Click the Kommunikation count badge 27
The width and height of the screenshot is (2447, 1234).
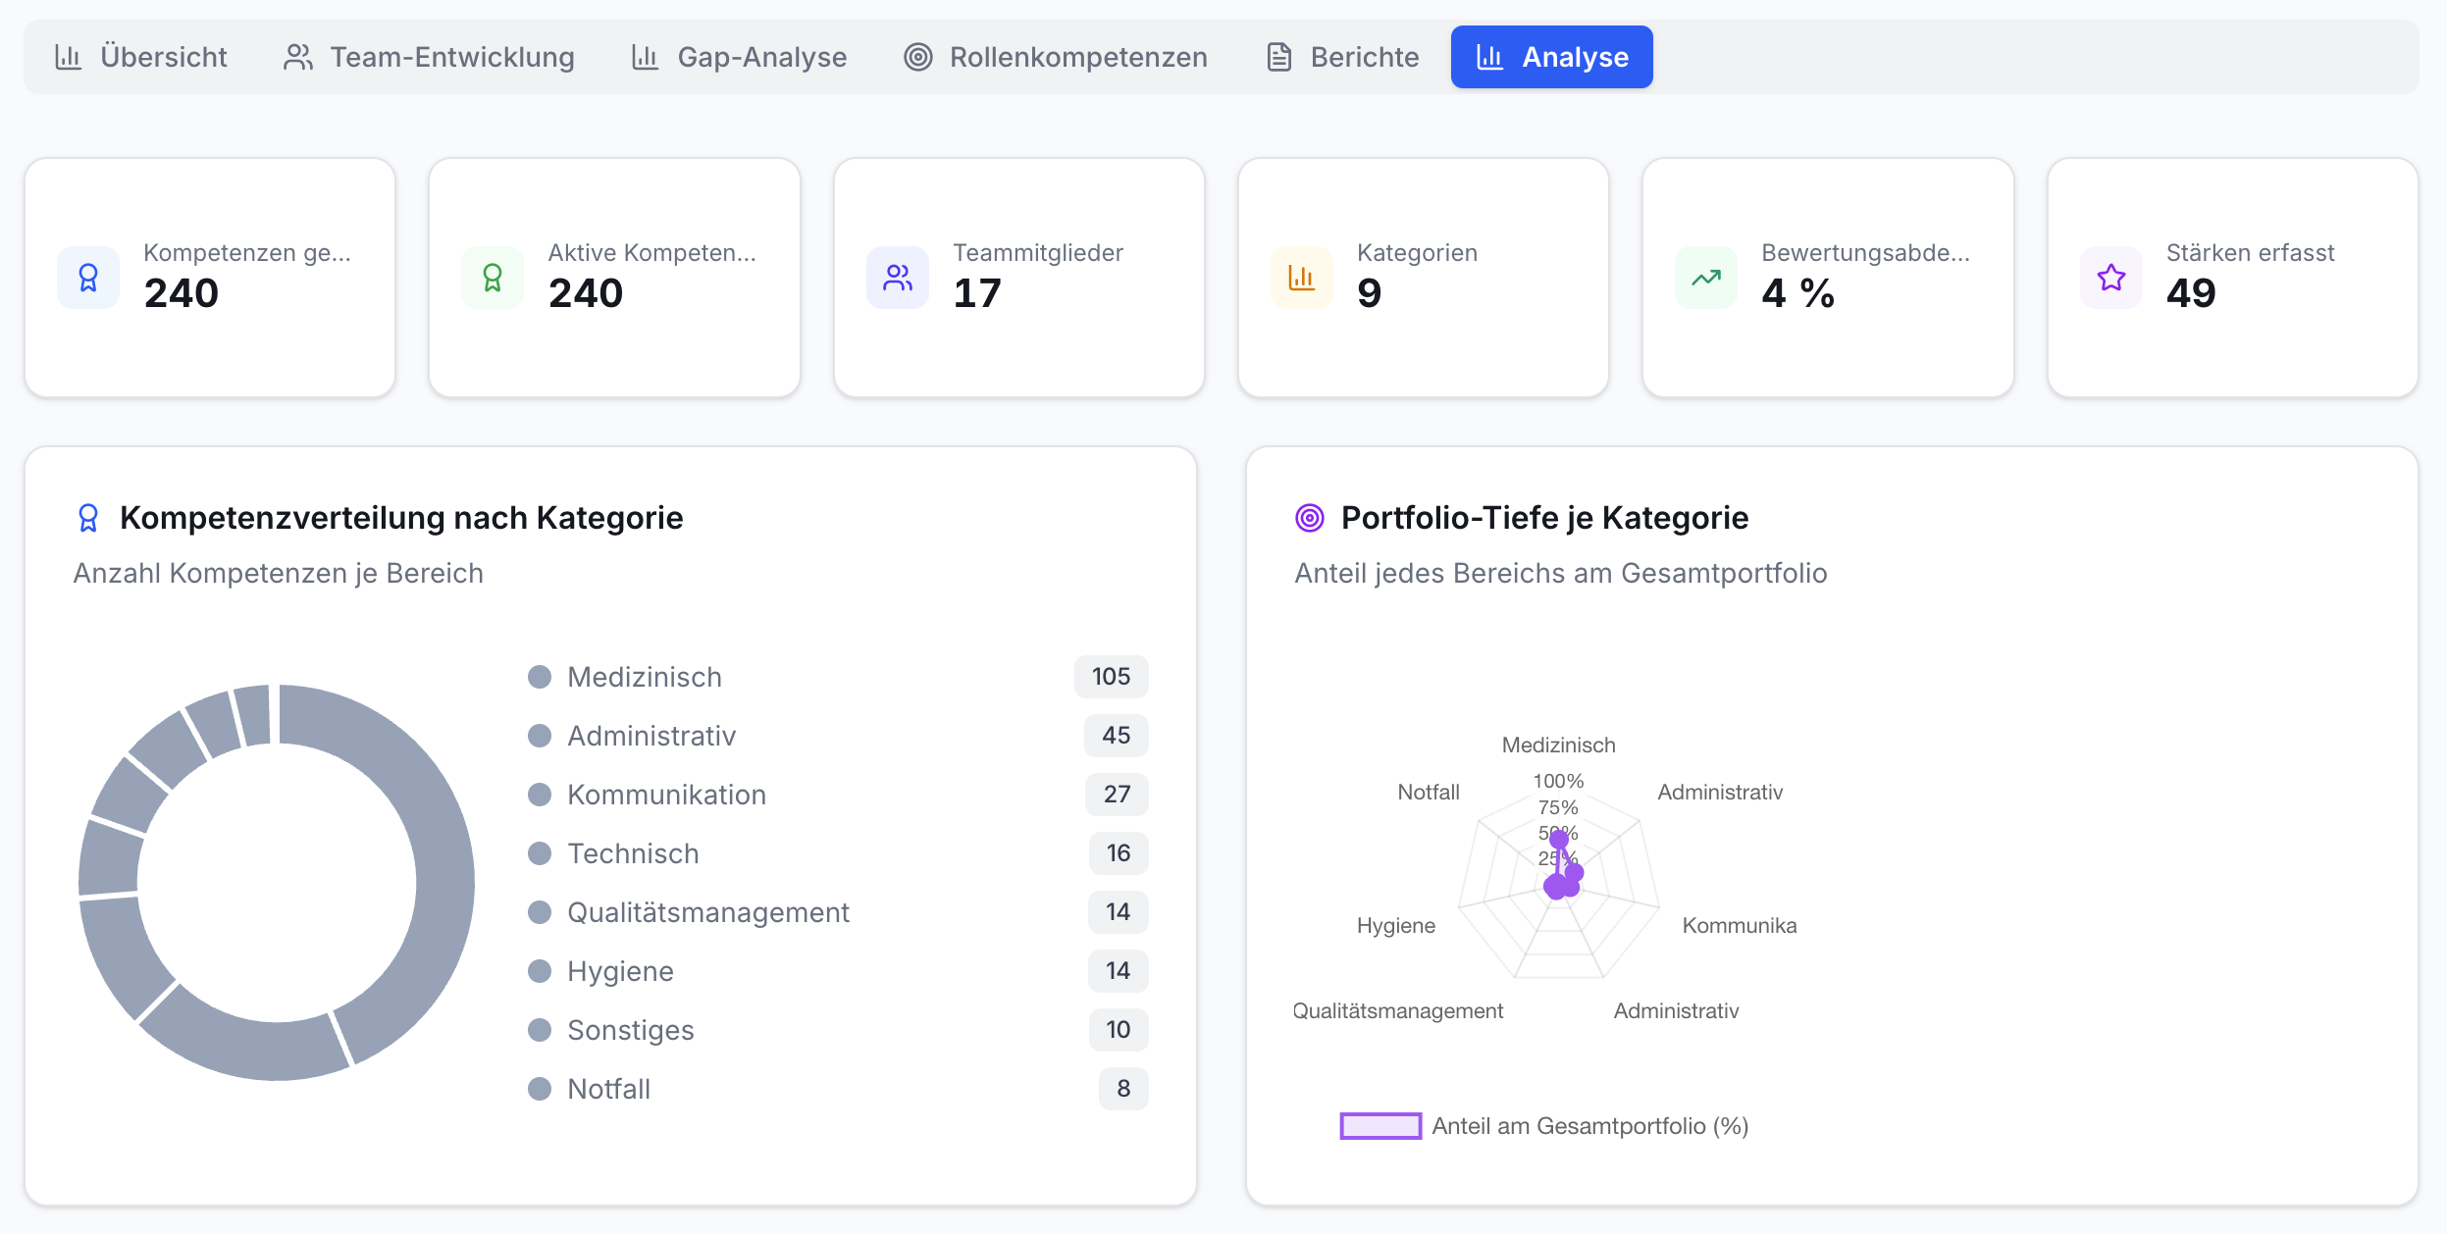(x=1117, y=795)
